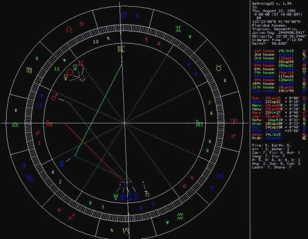
Task: Click the 'Tropical, Geocentric.' line
Action: coord(275,29)
